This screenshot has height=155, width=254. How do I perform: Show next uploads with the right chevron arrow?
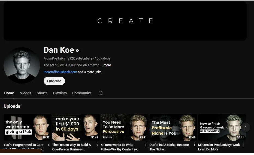pos(246,127)
